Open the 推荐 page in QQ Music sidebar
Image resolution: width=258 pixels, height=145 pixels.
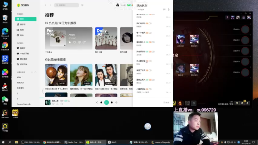[x=25, y=19]
